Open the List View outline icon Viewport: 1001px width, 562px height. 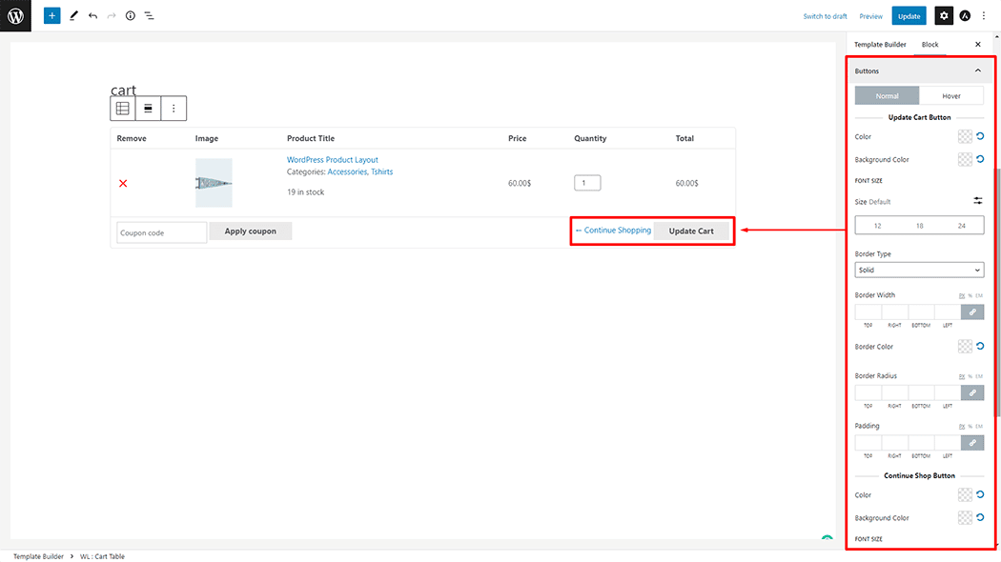tap(150, 16)
